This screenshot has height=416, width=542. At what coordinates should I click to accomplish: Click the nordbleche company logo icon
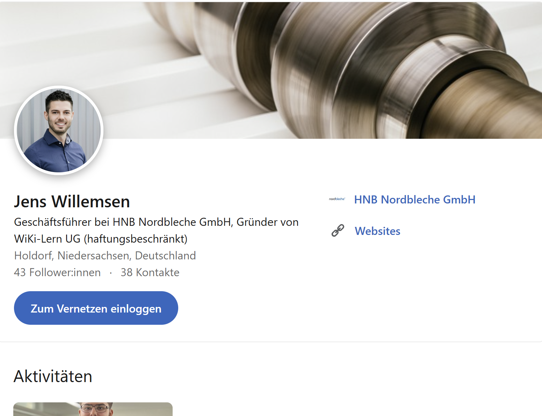[x=337, y=199]
